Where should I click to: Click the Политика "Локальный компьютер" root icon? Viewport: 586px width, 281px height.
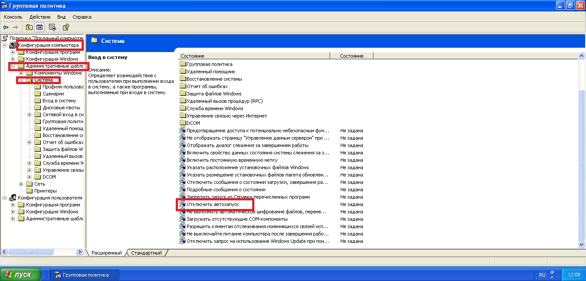click(x=5, y=38)
